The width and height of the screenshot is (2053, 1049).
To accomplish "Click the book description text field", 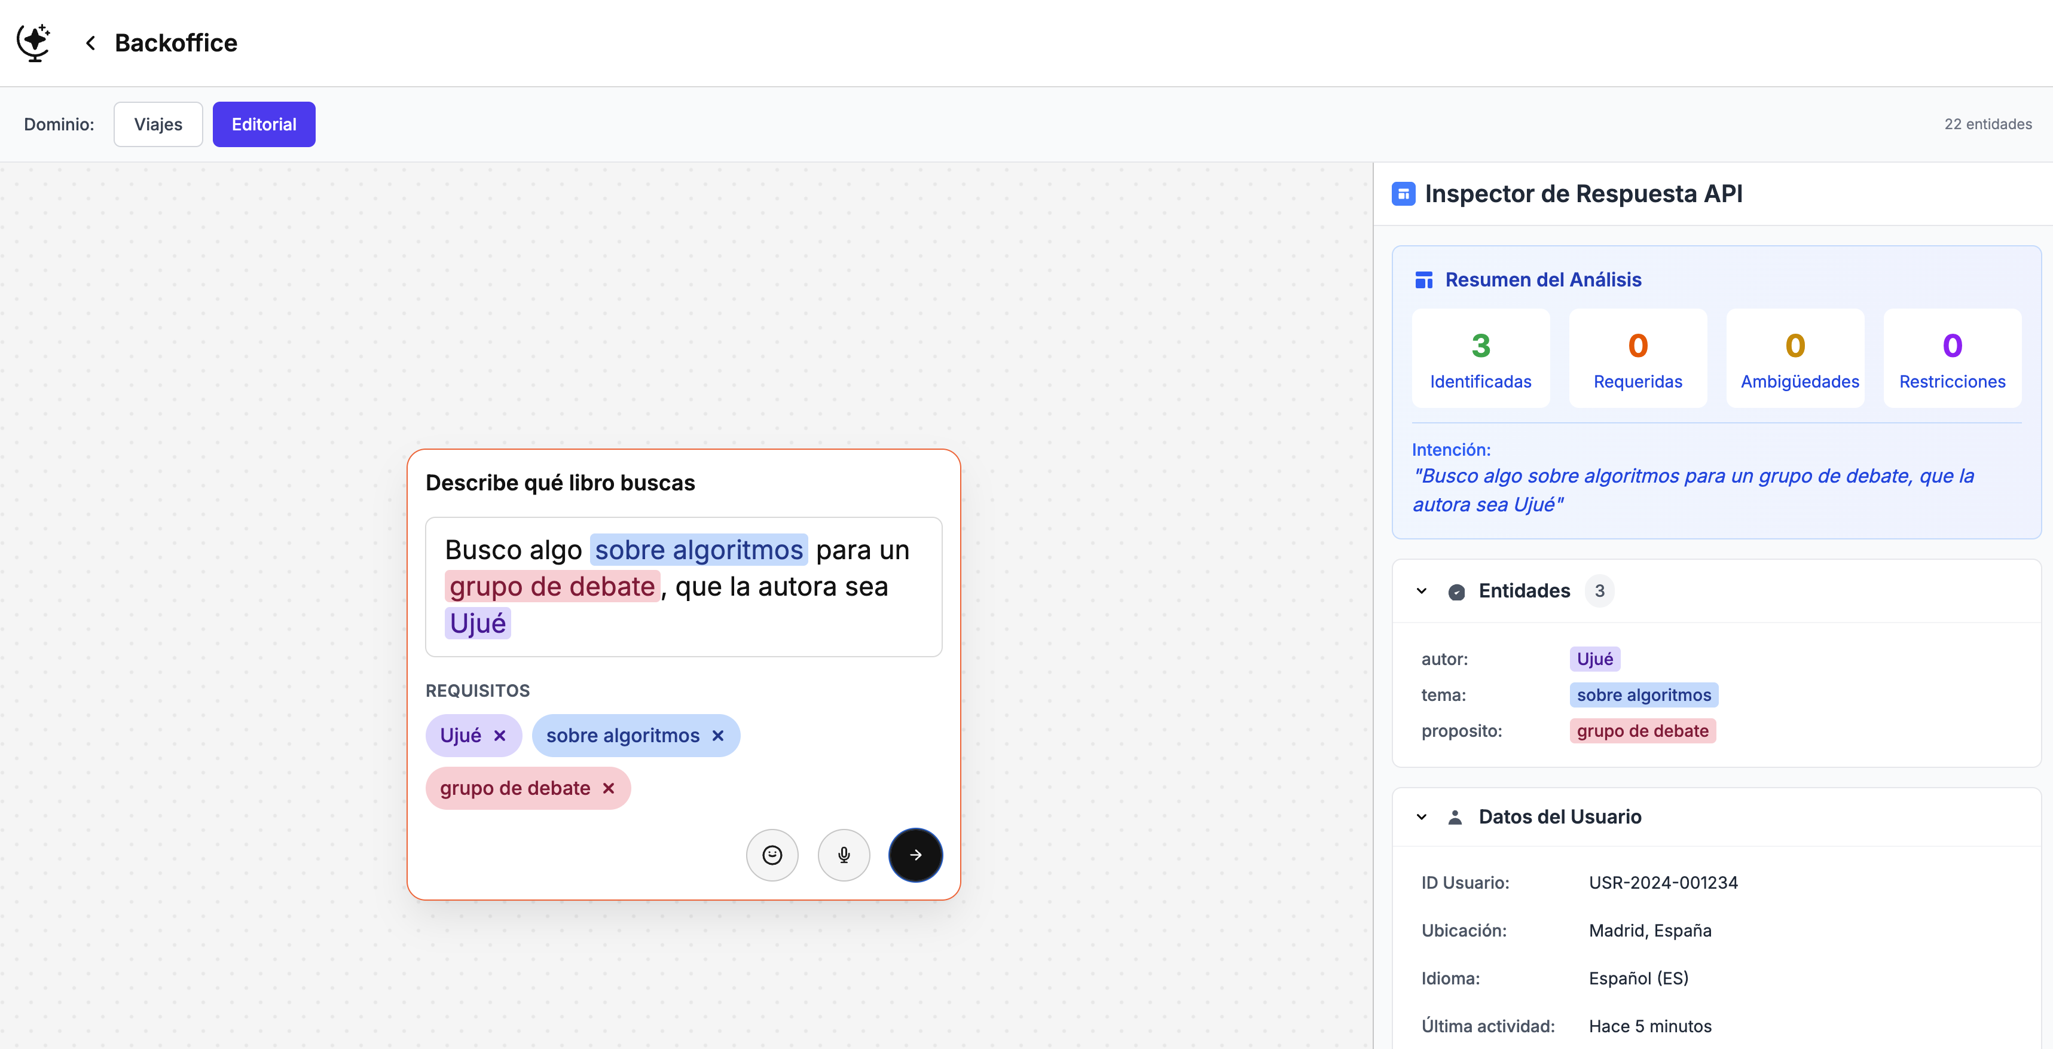I will click(683, 587).
